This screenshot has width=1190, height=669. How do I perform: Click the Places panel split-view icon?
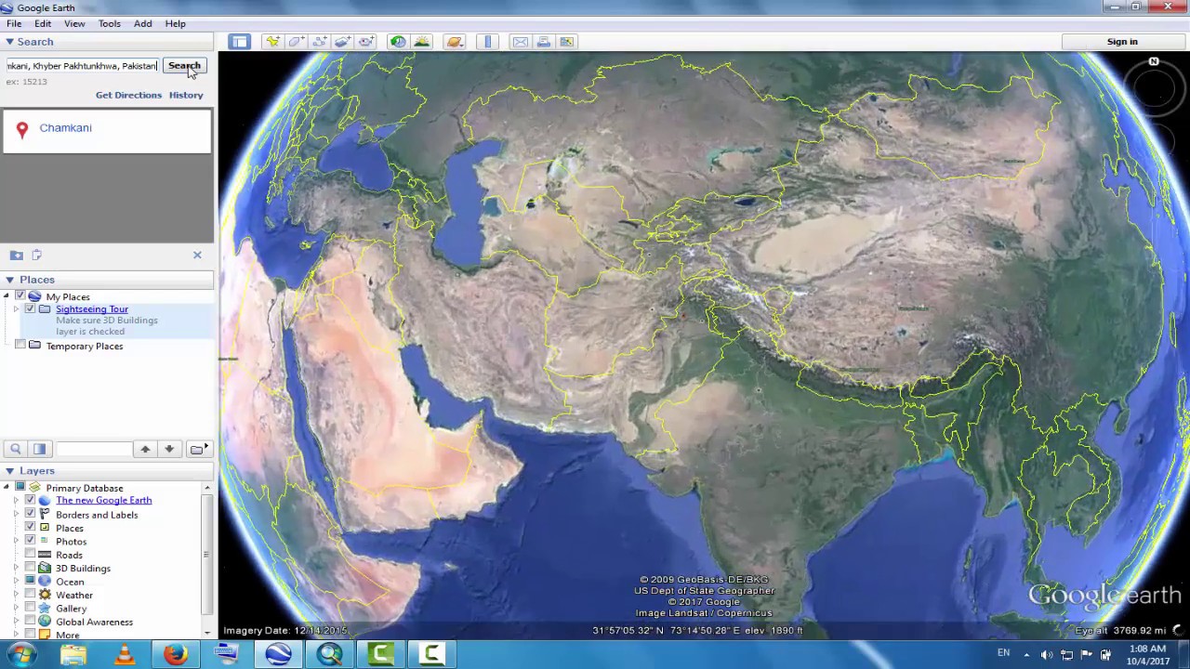coord(39,449)
